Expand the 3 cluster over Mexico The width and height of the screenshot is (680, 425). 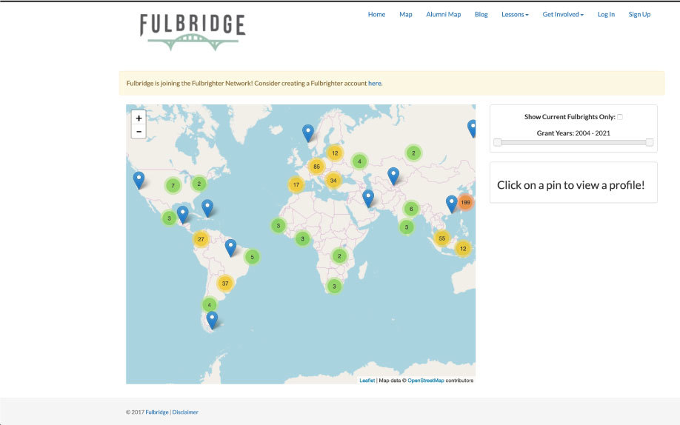pyautogui.click(x=169, y=218)
